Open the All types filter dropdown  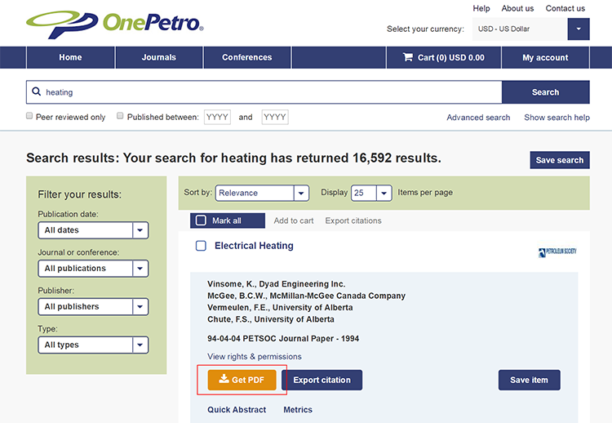coord(93,345)
